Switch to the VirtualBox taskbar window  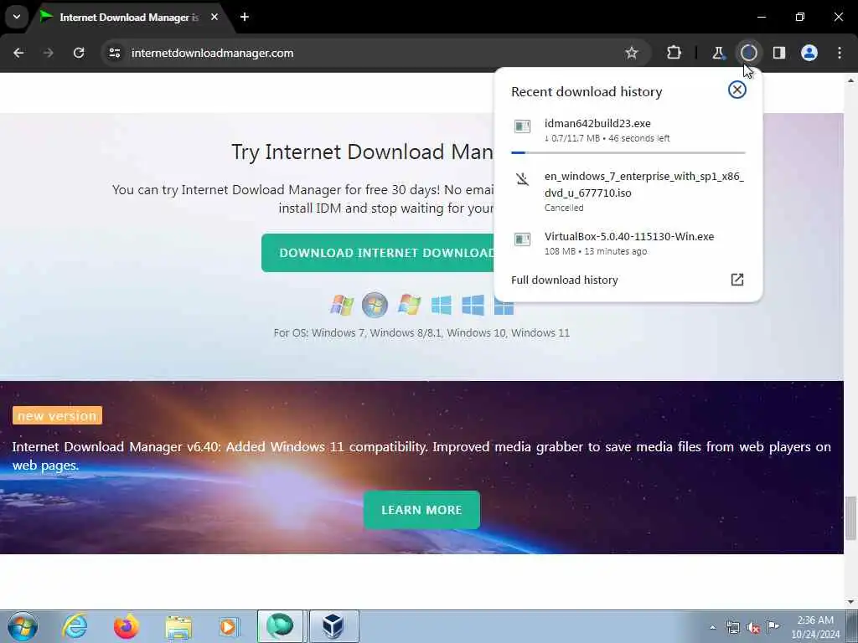pos(333,626)
